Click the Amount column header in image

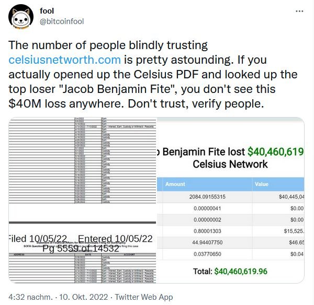click(175, 184)
